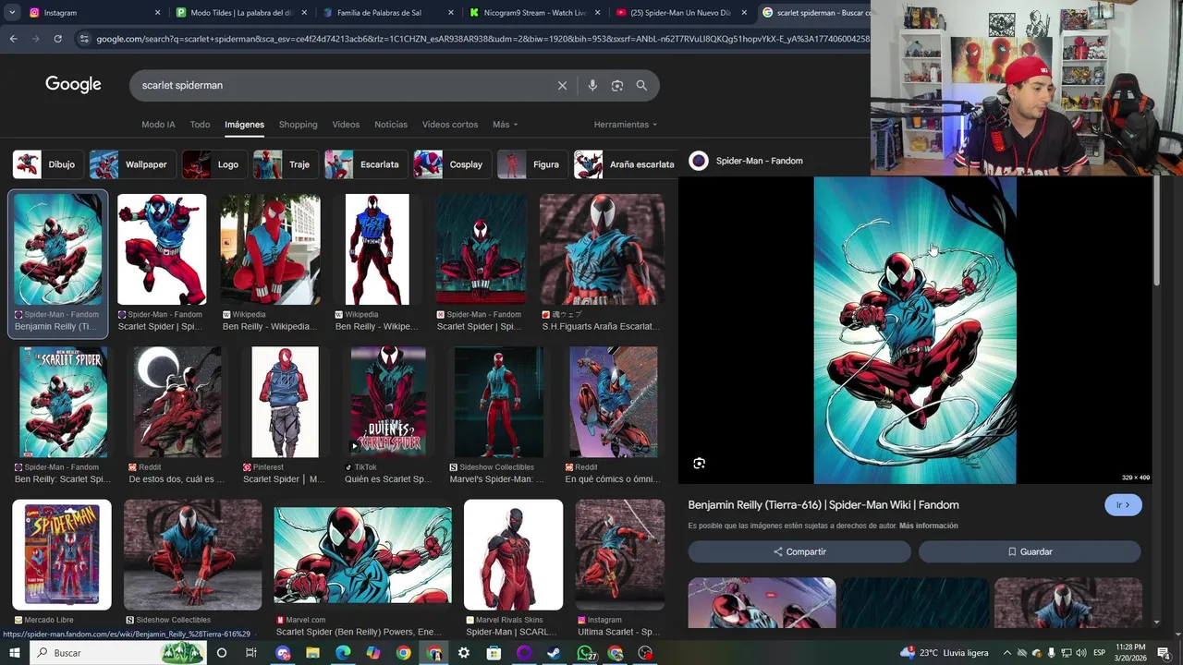Switch to Spider-Man Un Nuevo Día browser tab
1183x665 pixels.
pyautogui.click(x=679, y=13)
